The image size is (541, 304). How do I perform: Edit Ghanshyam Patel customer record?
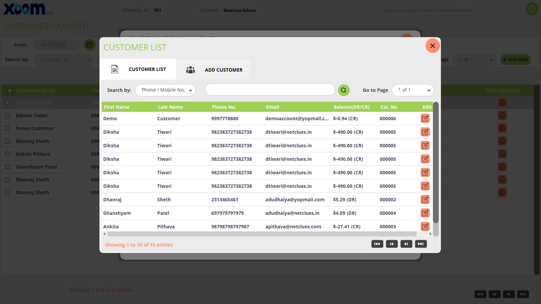(x=425, y=213)
